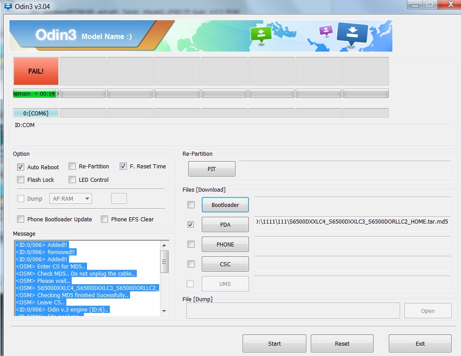Click the Bootloader file button
The image size is (461, 356).
(225, 205)
